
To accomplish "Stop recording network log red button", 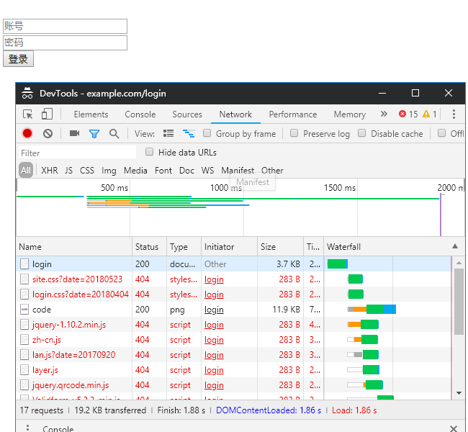I will [x=27, y=133].
